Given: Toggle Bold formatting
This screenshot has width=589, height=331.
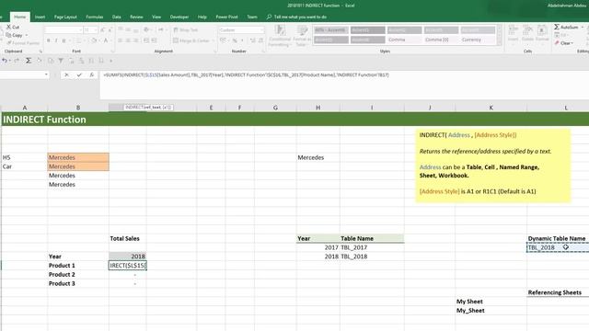Looking at the screenshot, I should click(49, 40).
